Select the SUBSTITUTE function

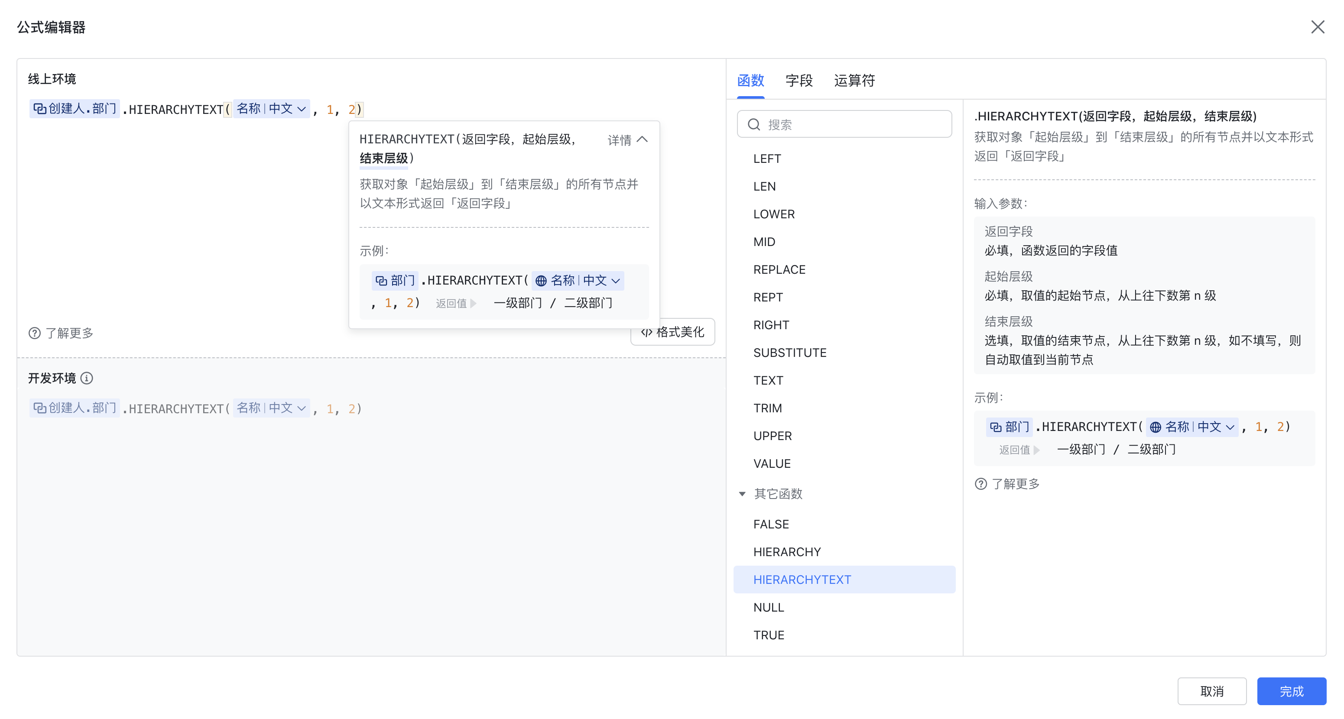pyautogui.click(x=844, y=353)
